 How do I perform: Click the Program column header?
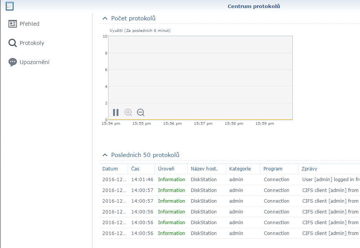tap(273, 169)
